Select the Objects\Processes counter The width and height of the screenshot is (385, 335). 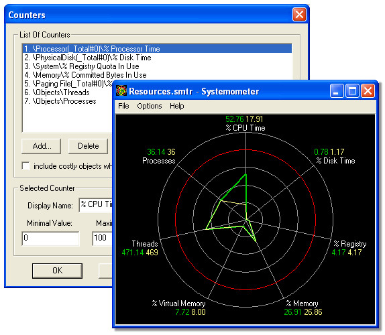(x=60, y=101)
